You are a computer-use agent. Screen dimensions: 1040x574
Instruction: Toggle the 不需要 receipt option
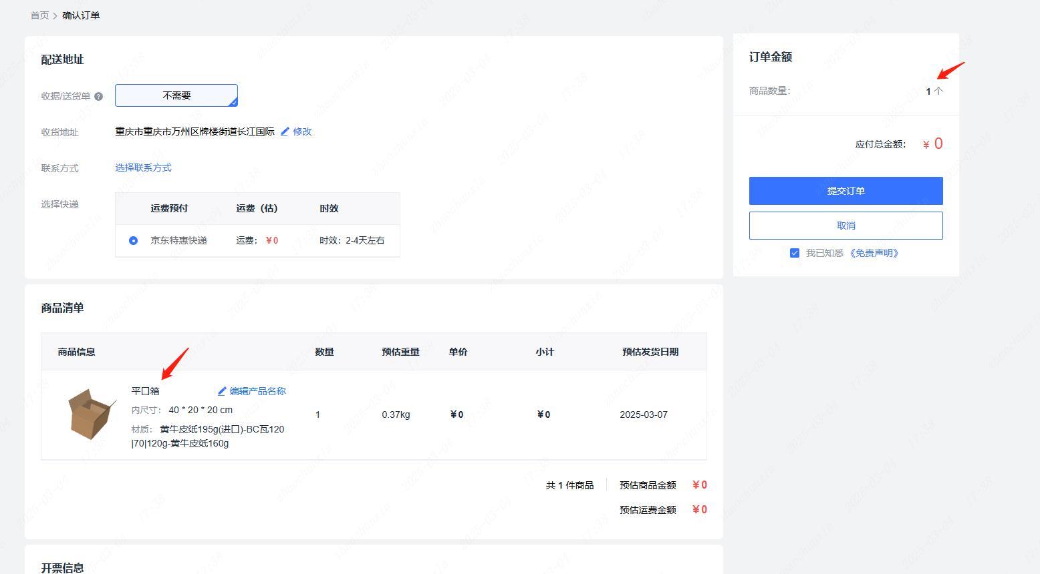[176, 95]
